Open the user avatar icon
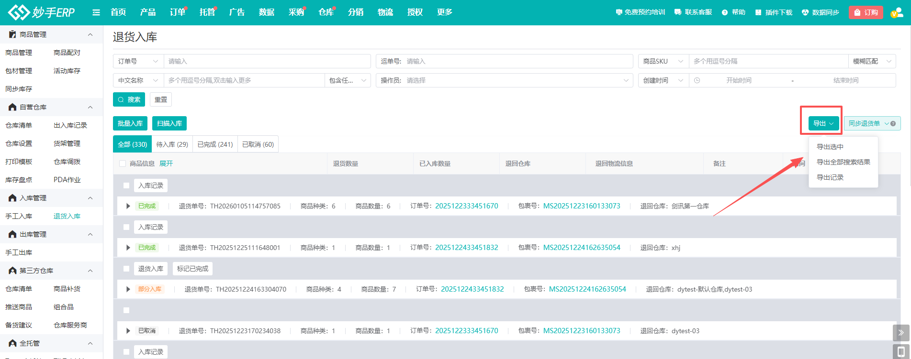 point(896,12)
